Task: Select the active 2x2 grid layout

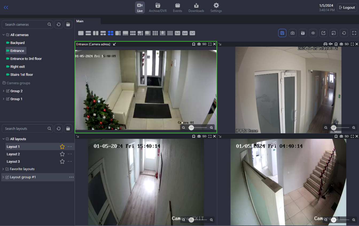Action: (111, 33)
